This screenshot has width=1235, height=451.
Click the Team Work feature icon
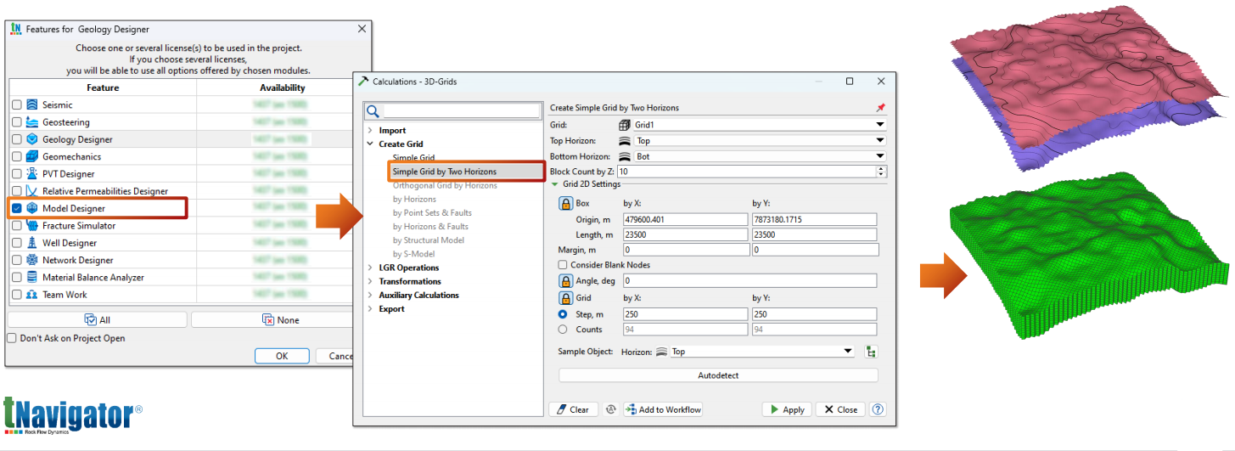point(32,295)
